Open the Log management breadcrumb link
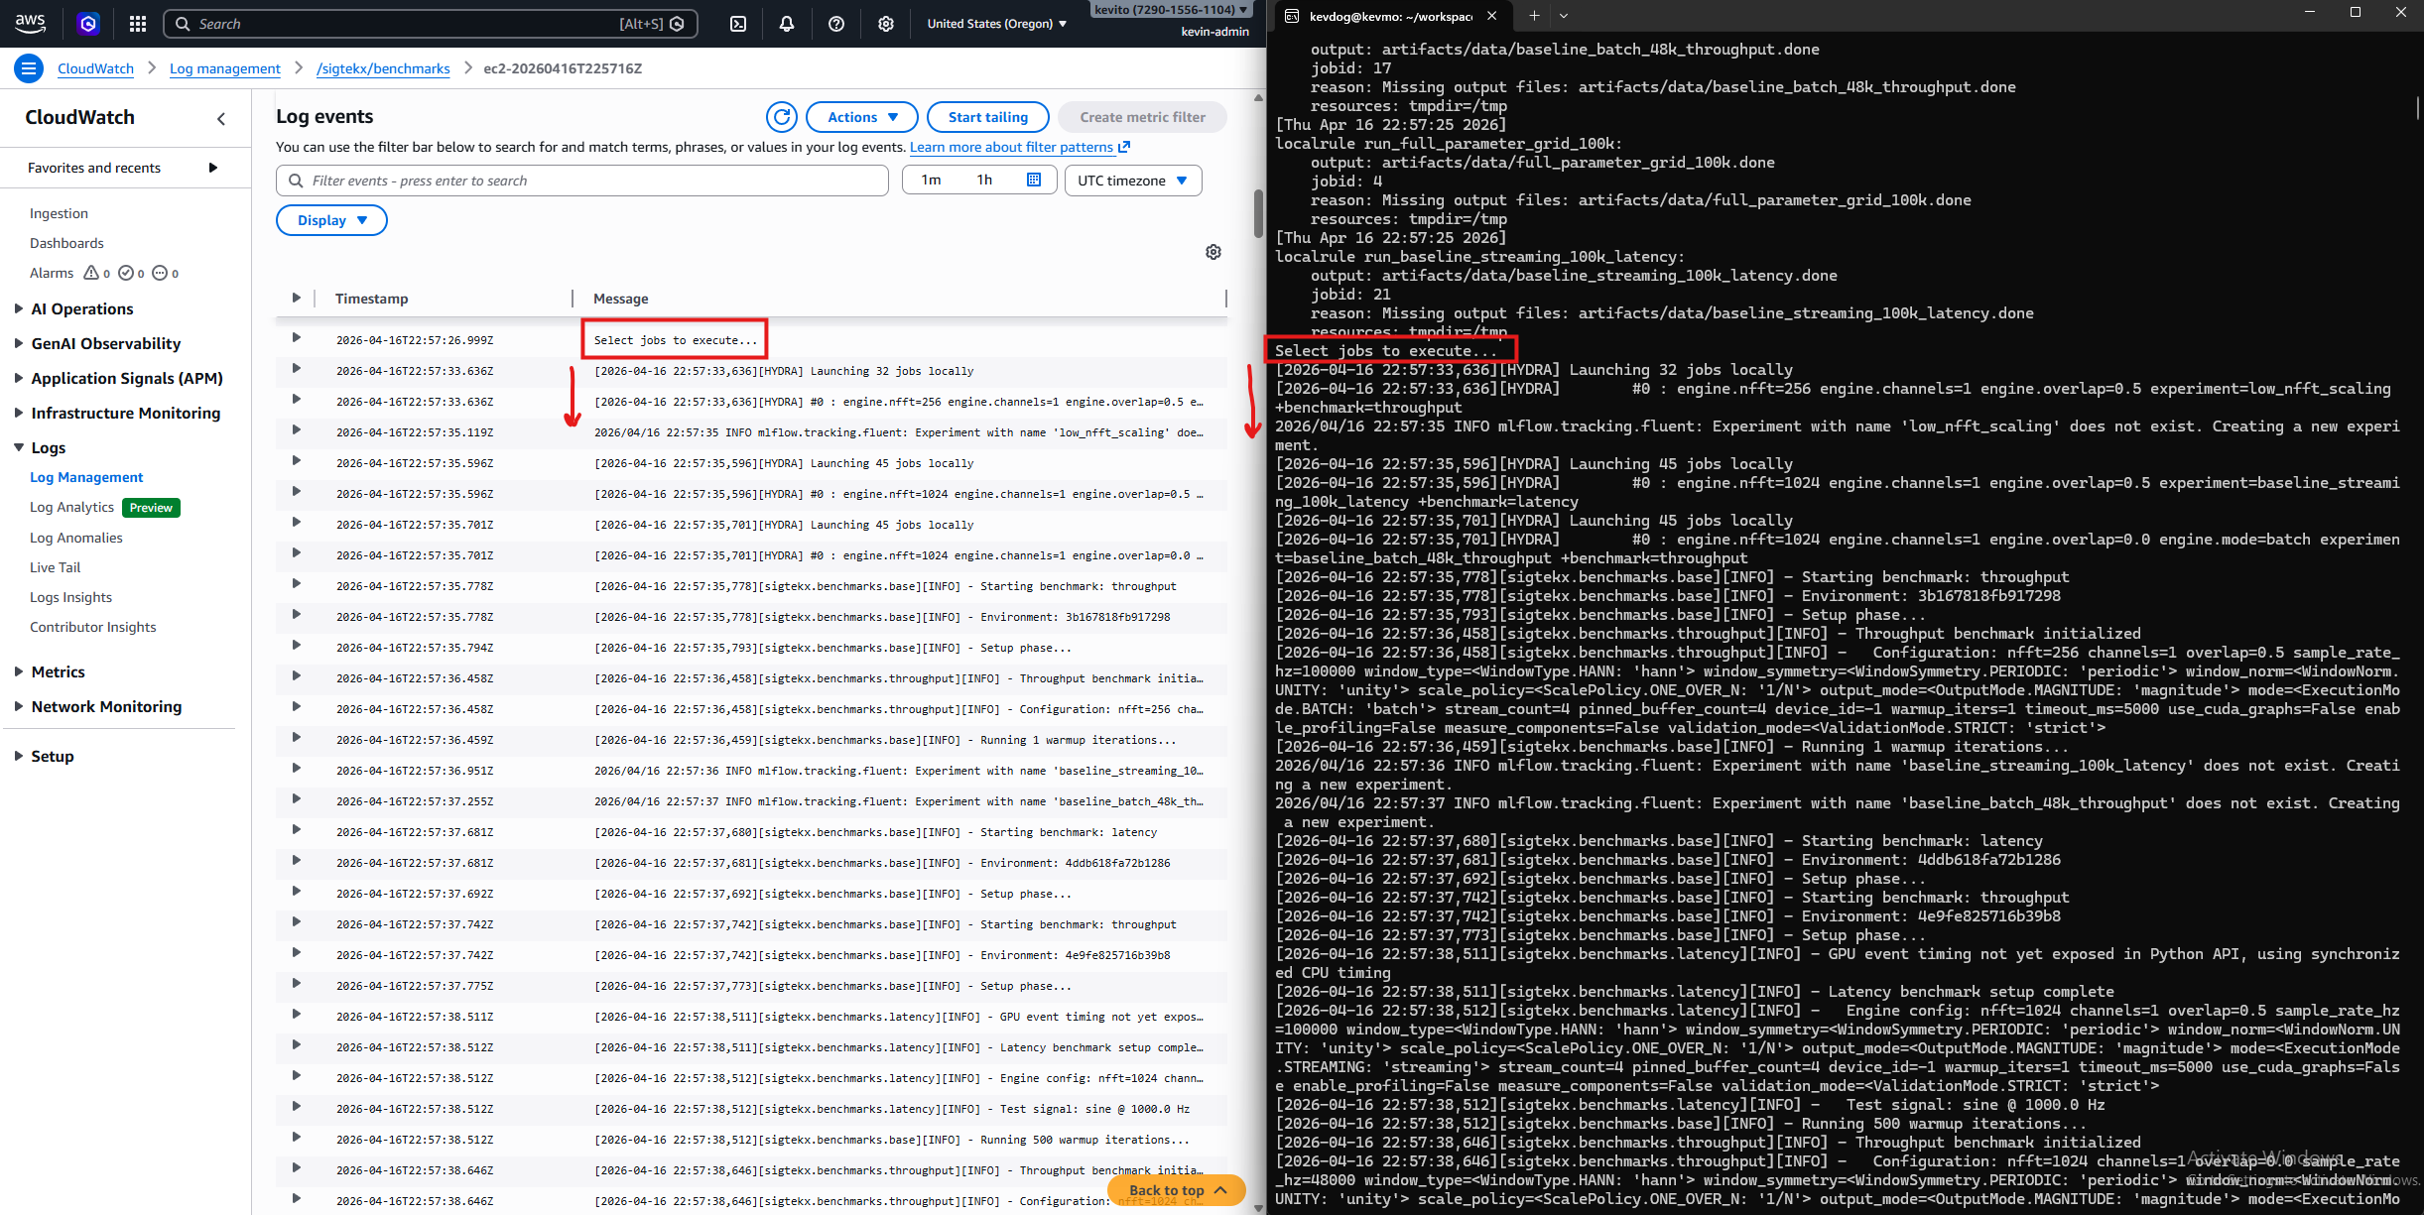Viewport: 2424px width, 1215px height. 224,67
